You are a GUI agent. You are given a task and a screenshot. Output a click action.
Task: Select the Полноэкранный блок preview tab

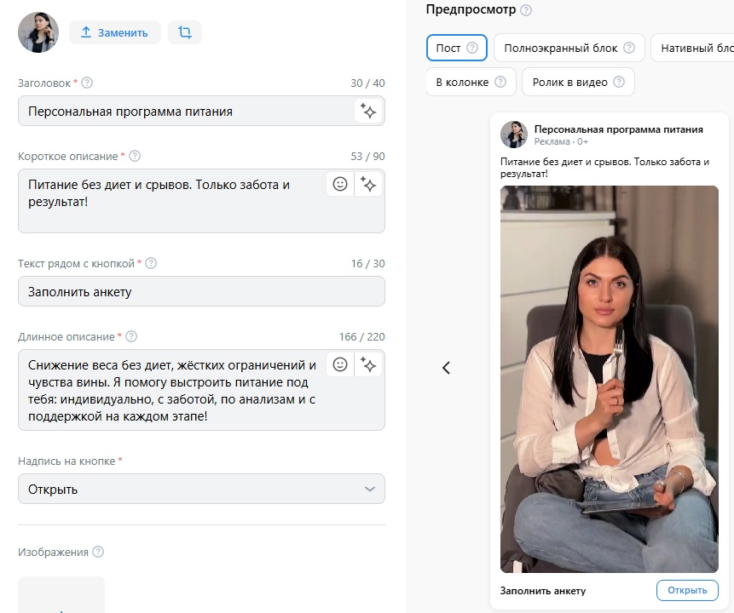(569, 48)
